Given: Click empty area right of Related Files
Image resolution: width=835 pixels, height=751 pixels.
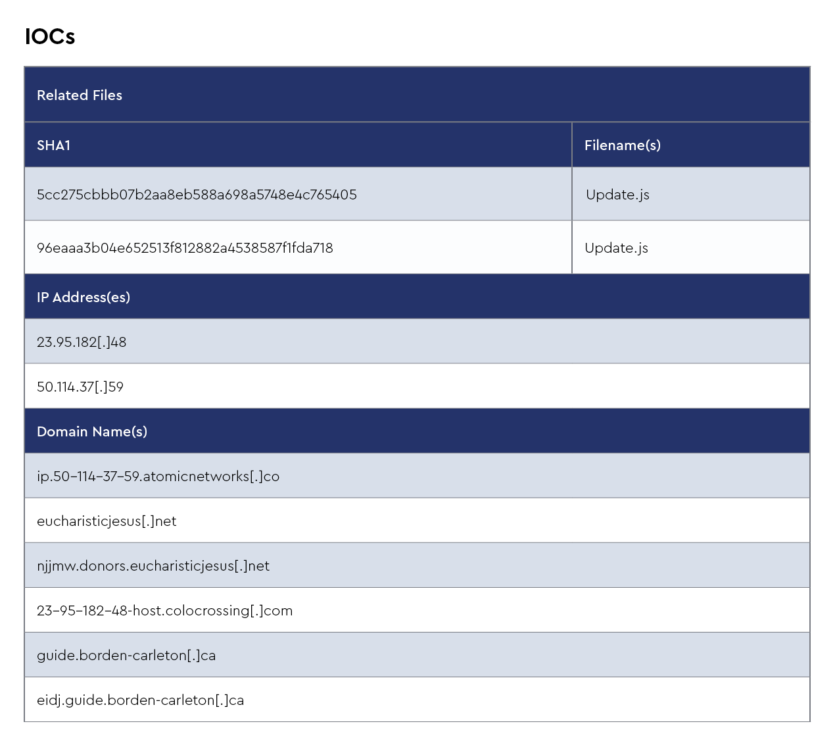Looking at the screenshot, I should point(460,95).
